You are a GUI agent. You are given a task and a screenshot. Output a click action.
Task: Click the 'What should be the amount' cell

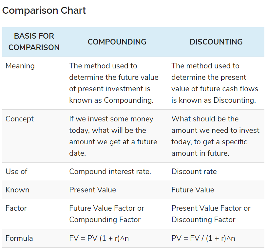215,136
